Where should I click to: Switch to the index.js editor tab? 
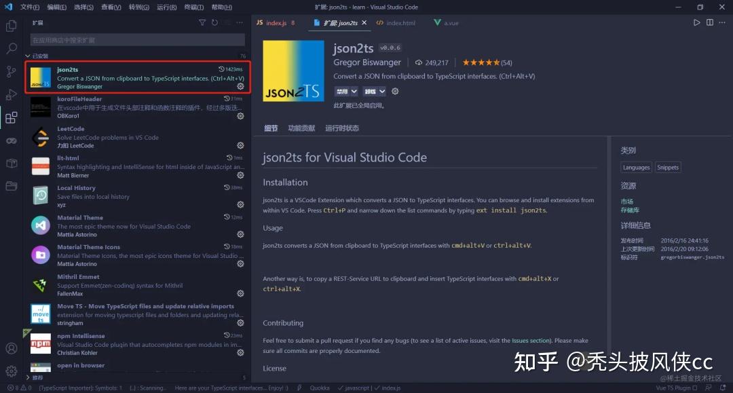pyautogui.click(x=276, y=22)
